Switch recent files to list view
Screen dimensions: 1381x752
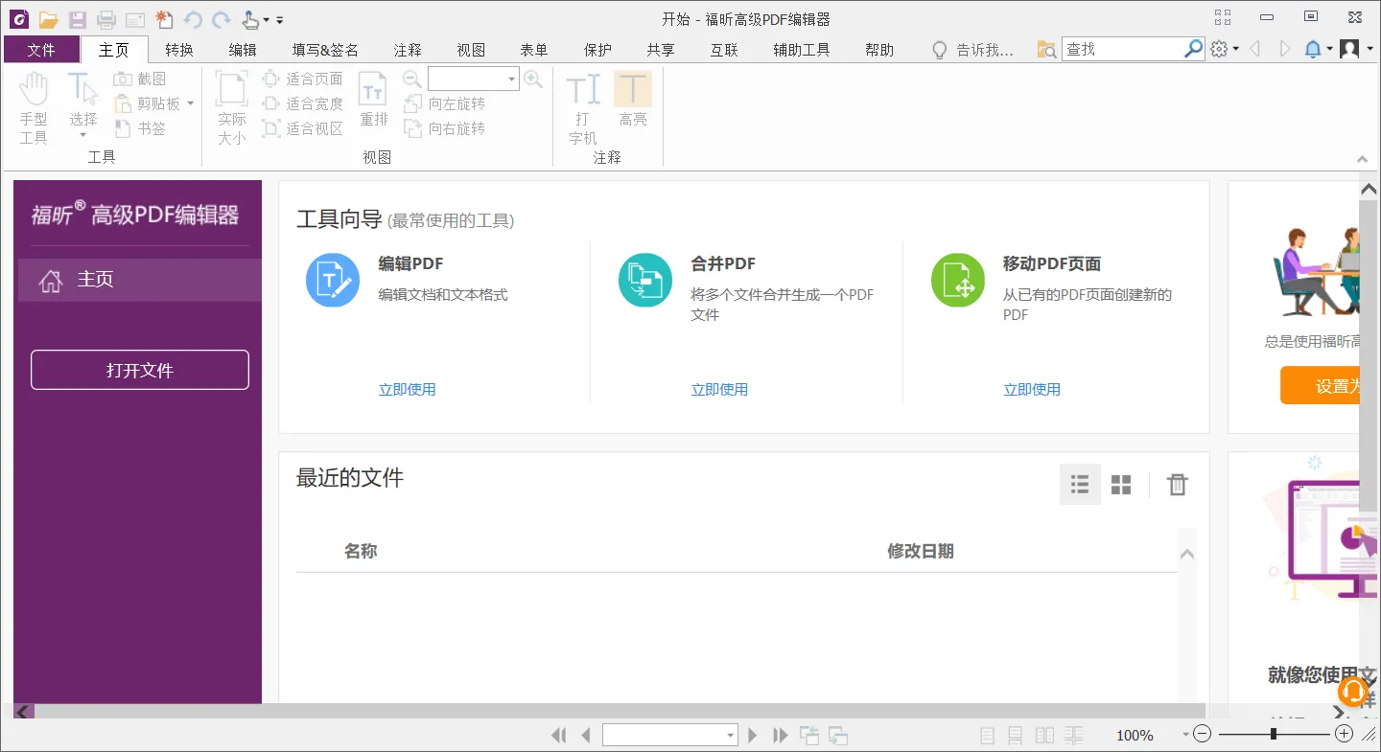click(x=1080, y=485)
